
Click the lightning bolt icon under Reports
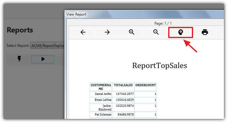click(x=19, y=59)
